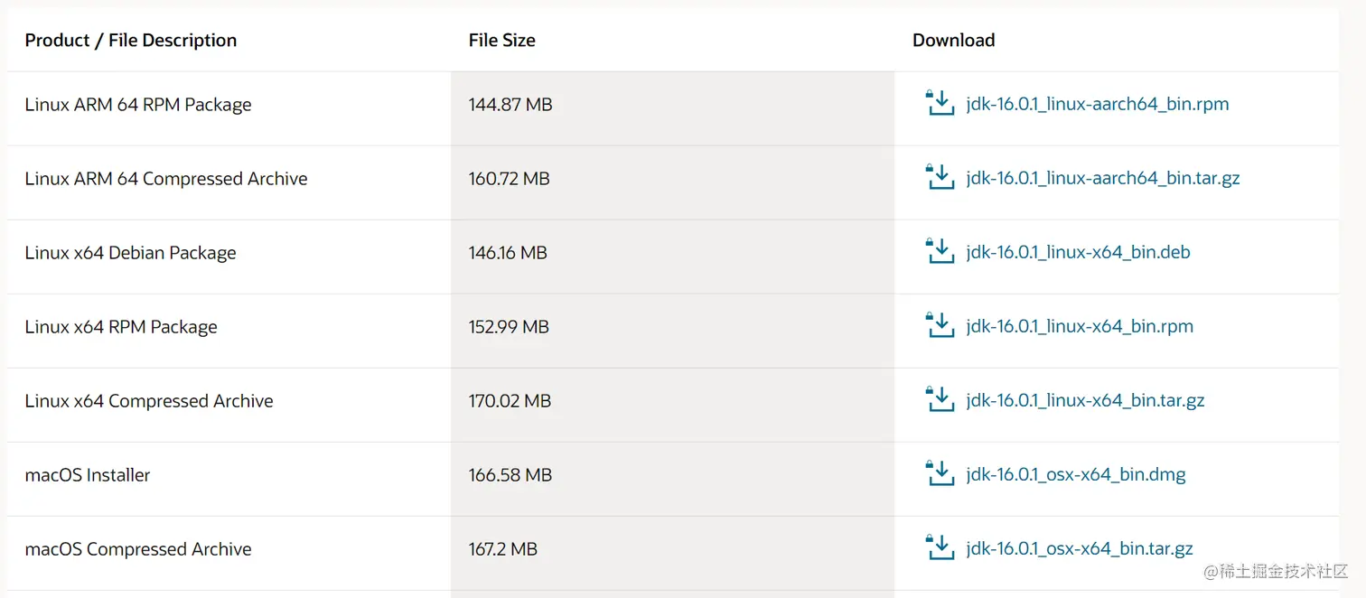
Task: Open jdk-16.0.1_linux-aarch64_bin.tar.gz link
Action: click(1102, 178)
